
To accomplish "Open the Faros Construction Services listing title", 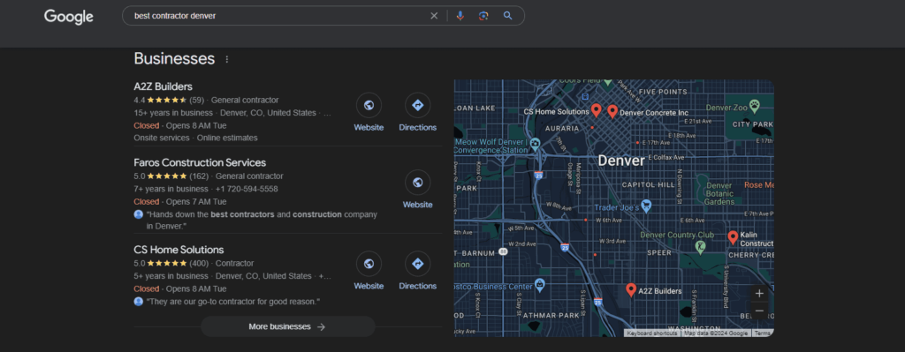I will [x=200, y=162].
